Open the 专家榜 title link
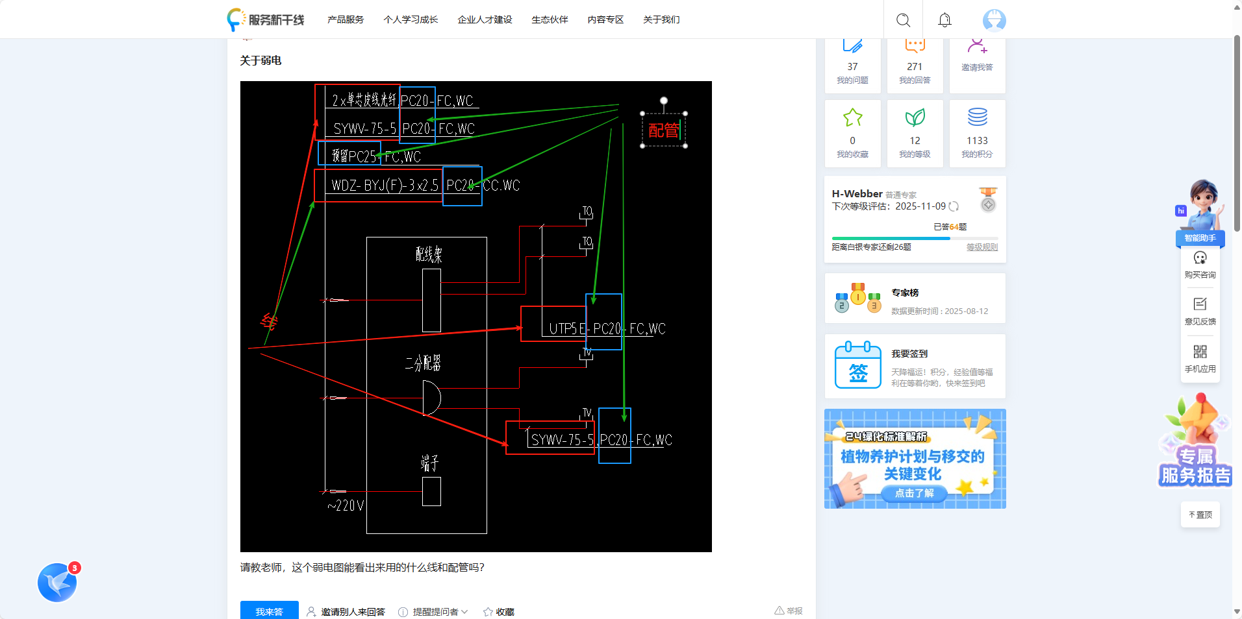 point(905,293)
